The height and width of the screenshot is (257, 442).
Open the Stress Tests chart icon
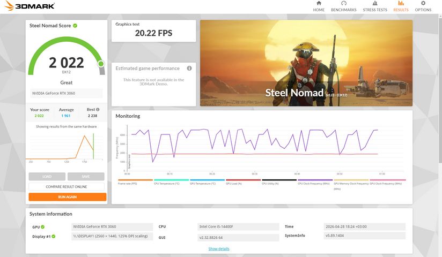pyautogui.click(x=375, y=3)
